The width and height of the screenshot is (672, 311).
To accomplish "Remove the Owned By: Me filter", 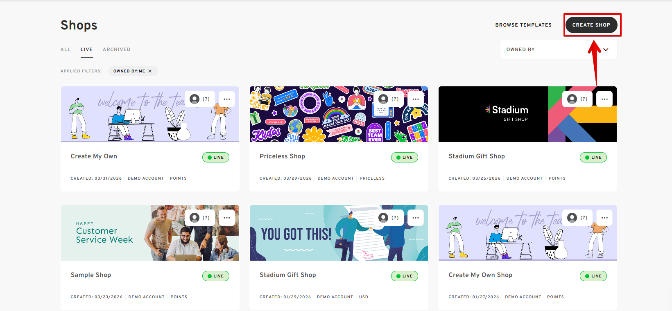I will coord(150,71).
